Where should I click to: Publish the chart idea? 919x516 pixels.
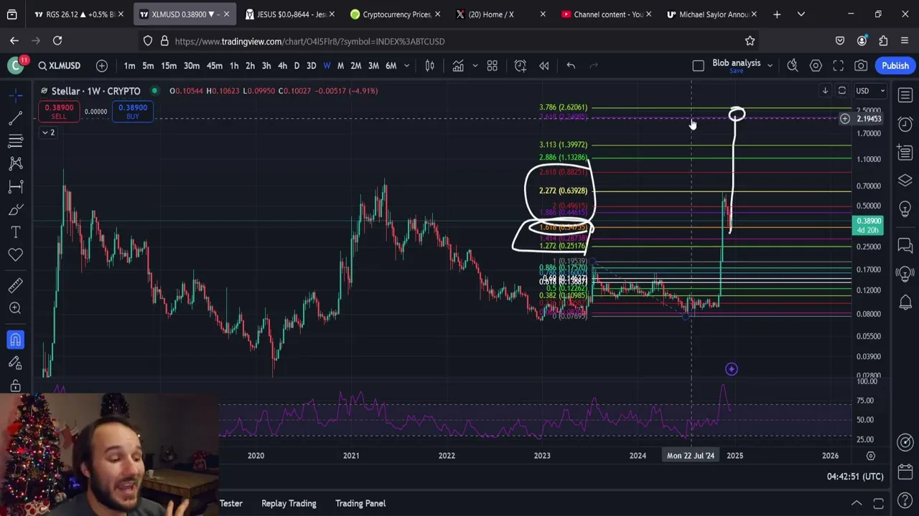[895, 66]
